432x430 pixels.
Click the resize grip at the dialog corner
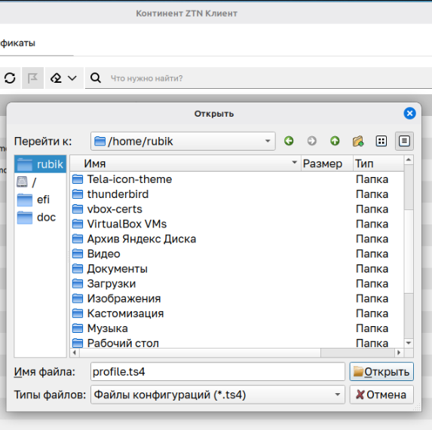click(x=417, y=407)
